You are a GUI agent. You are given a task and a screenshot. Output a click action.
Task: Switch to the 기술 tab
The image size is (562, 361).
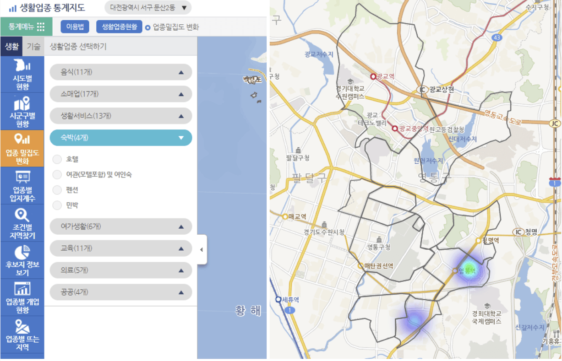point(33,46)
